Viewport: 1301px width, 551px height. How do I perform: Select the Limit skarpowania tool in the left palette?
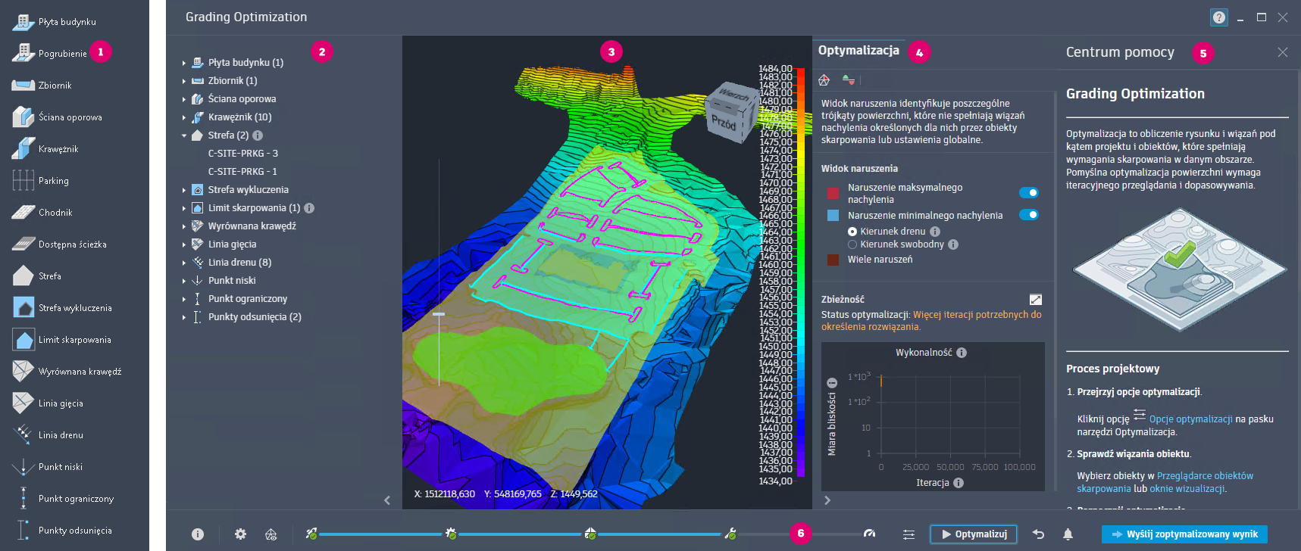coord(62,340)
